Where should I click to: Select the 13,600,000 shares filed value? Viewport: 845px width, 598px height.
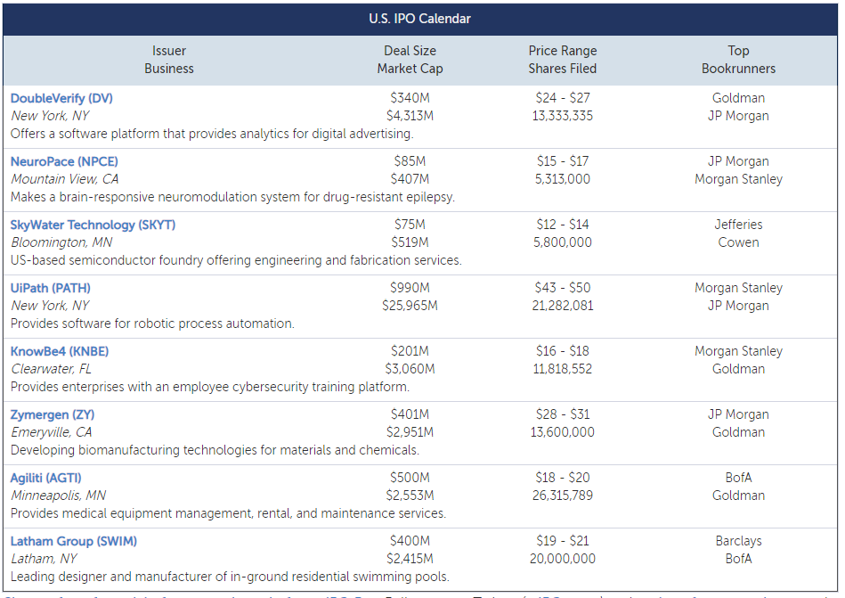click(563, 432)
